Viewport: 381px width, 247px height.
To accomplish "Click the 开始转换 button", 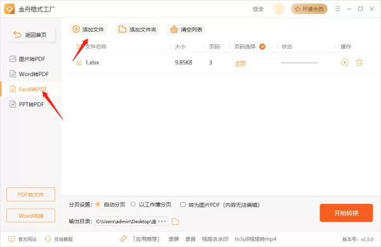I will click(x=346, y=213).
